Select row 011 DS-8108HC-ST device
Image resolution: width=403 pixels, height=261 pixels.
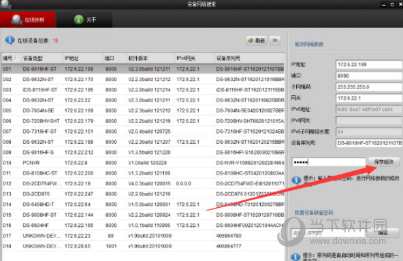pos(143,173)
